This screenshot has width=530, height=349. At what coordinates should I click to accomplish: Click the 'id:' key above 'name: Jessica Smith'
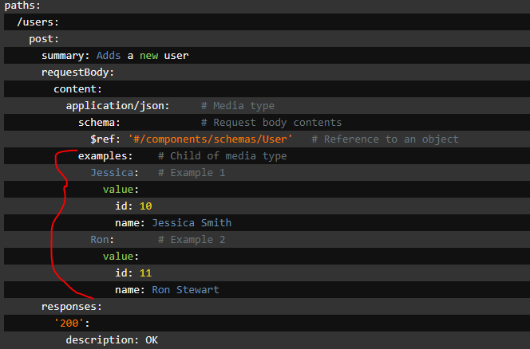pyautogui.click(x=124, y=206)
